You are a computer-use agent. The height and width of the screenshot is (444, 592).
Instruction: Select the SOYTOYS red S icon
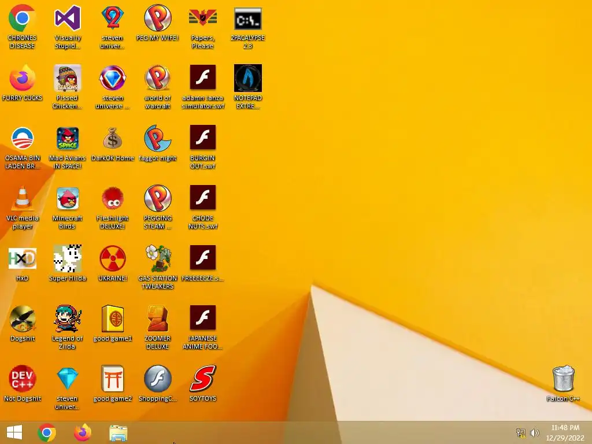pyautogui.click(x=203, y=379)
